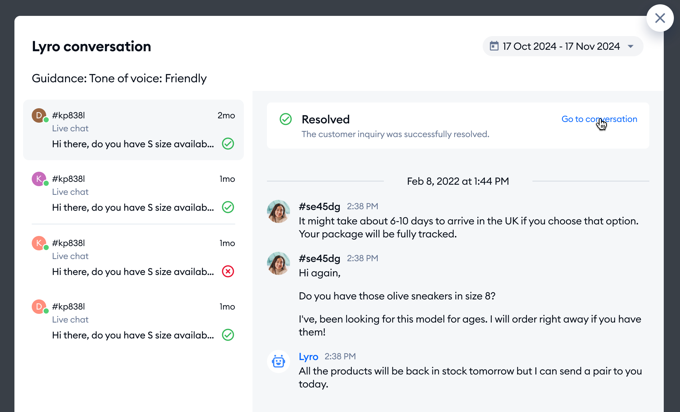Click resolved checkmark on last conversation
This screenshot has height=412, width=680.
(228, 335)
